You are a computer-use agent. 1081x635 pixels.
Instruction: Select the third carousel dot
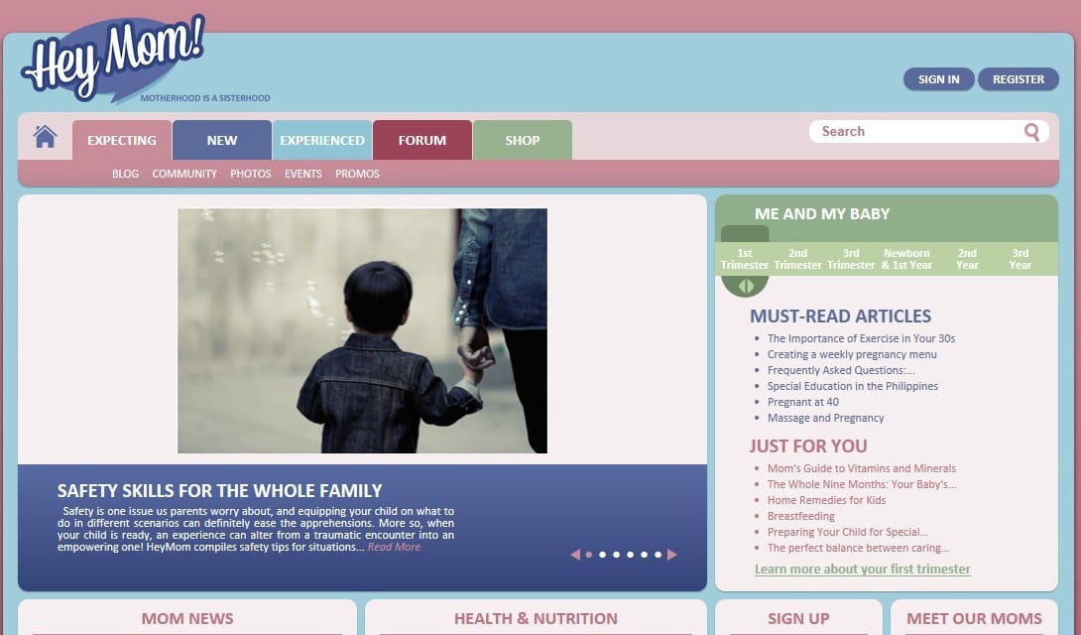(616, 555)
